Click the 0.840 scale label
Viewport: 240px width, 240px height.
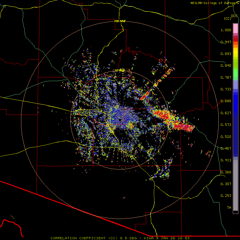click(x=226, y=66)
